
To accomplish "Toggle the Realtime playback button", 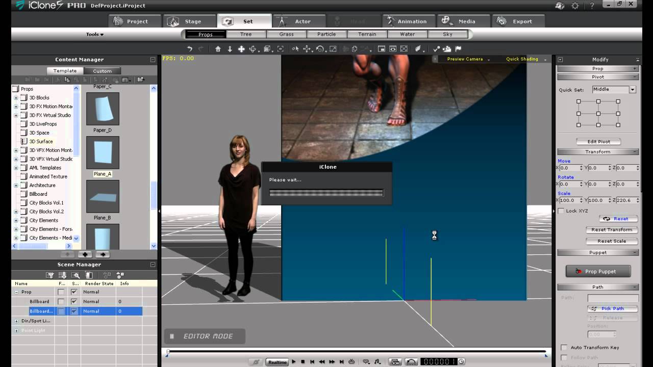I will [x=278, y=362].
